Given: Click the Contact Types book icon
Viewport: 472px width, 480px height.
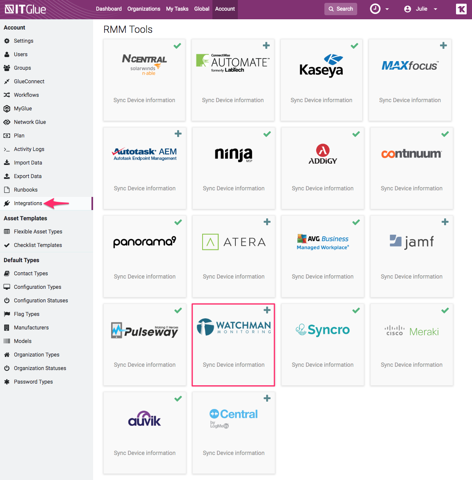Looking at the screenshot, I should click(7, 274).
